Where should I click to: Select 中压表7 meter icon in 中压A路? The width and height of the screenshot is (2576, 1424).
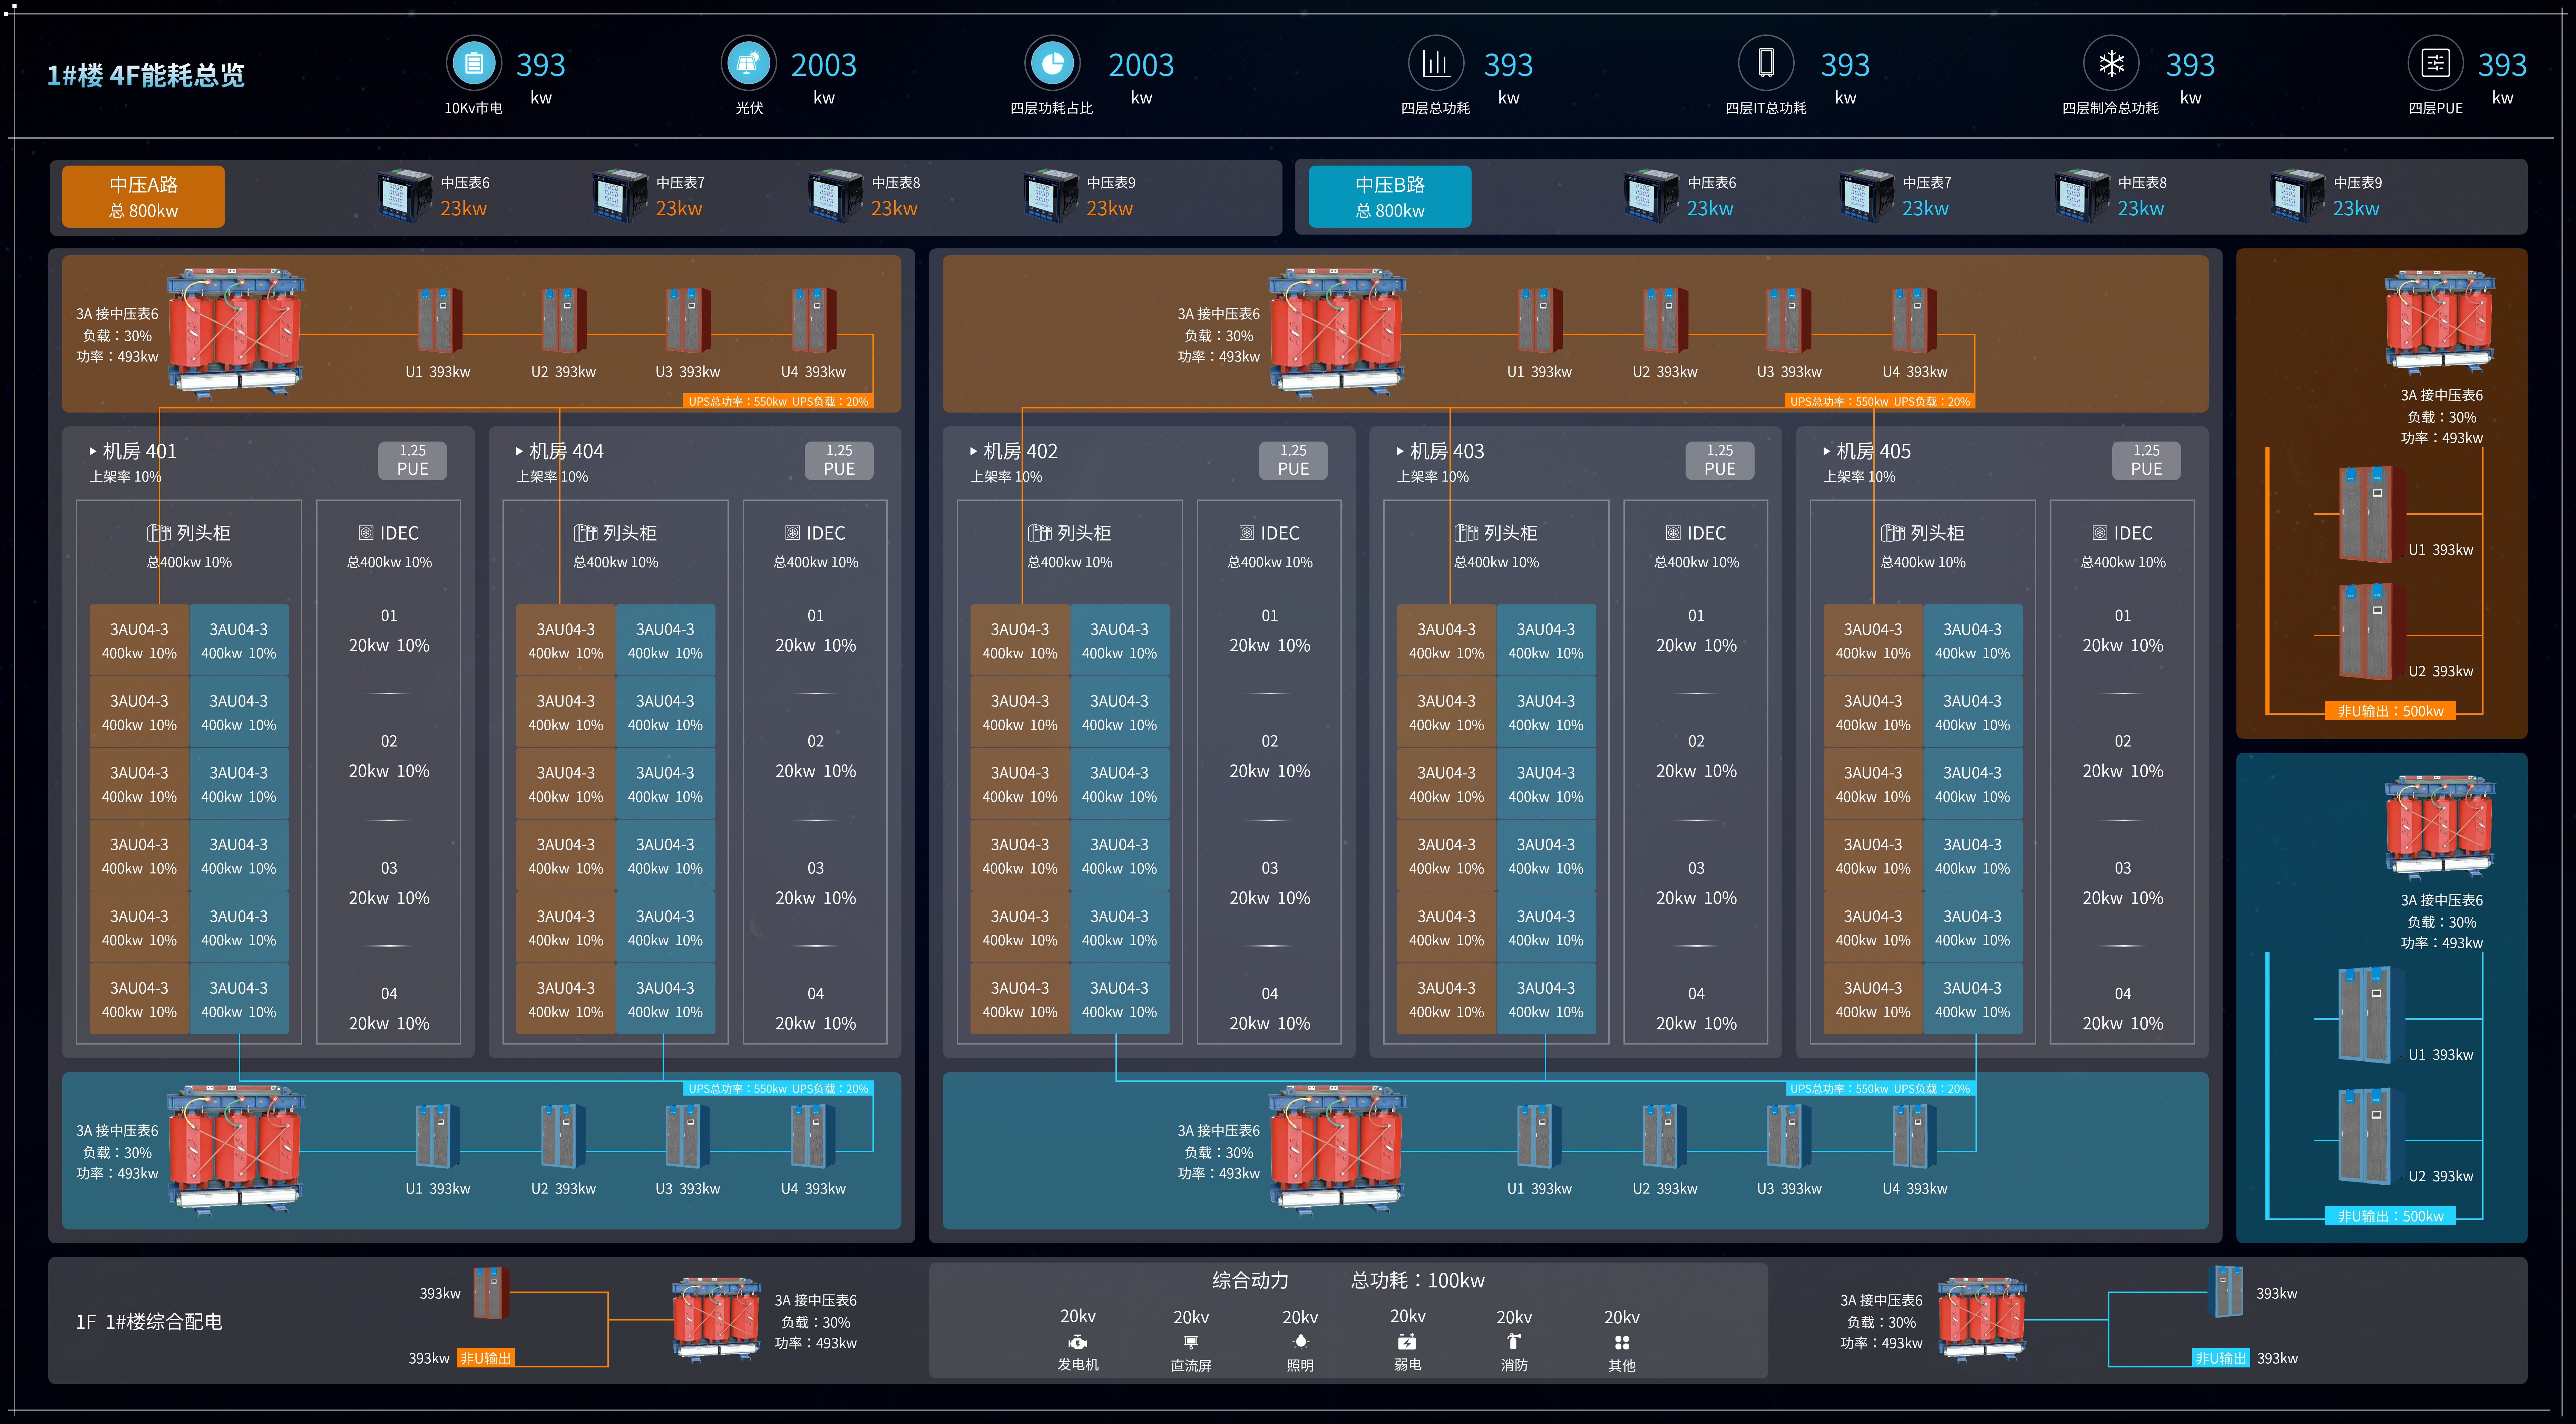point(620,196)
